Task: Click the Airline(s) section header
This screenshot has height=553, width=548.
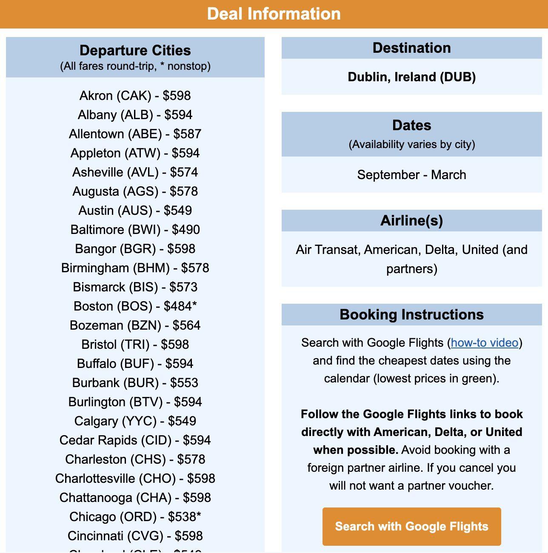Action: 411,220
